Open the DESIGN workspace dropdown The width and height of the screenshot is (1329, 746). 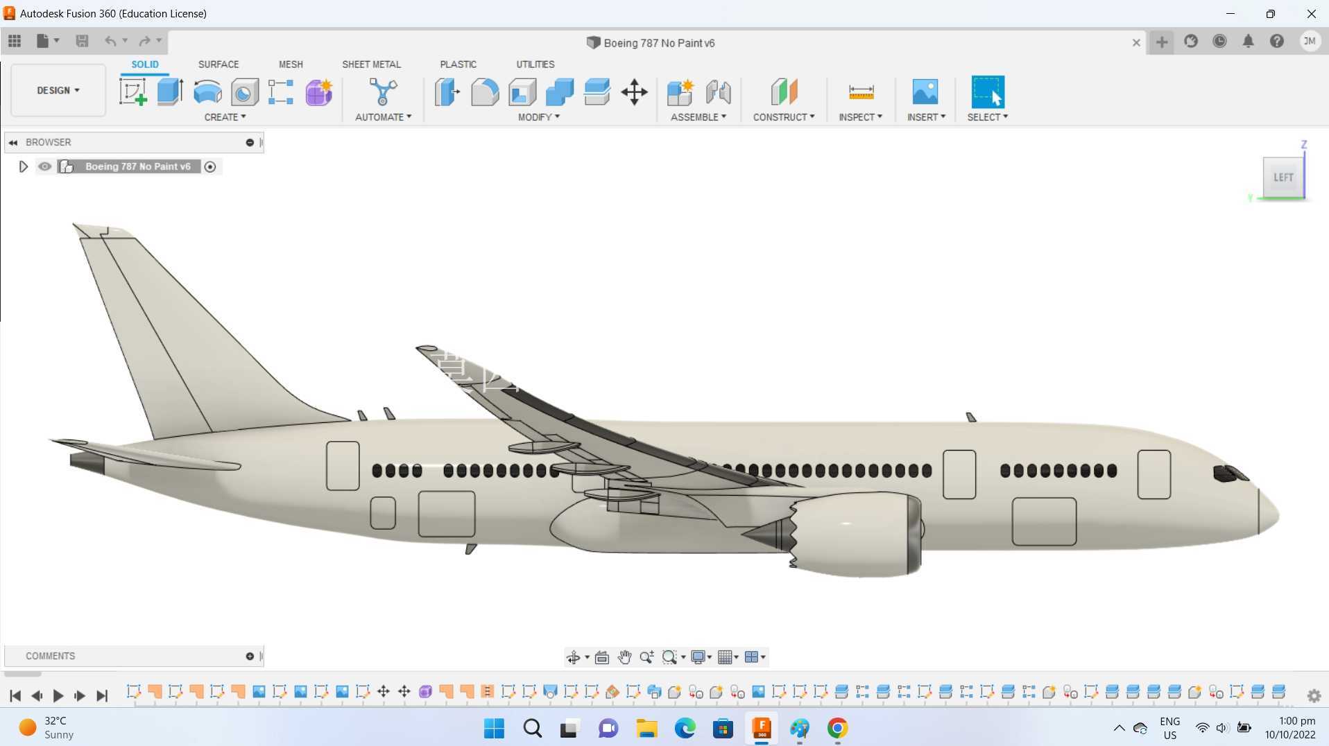coord(58,91)
